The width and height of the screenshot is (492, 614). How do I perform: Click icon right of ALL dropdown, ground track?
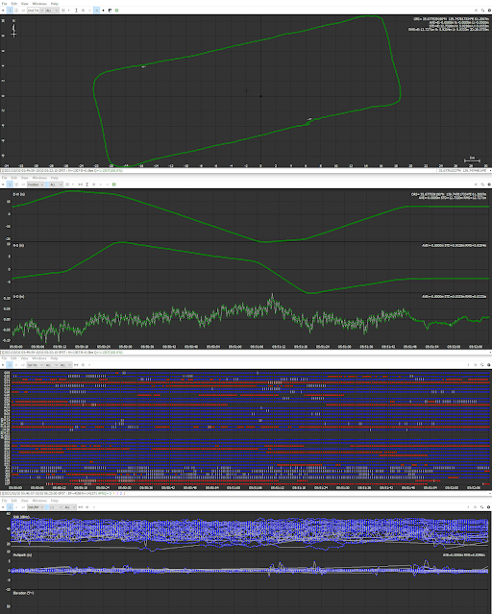pyautogui.click(x=63, y=11)
